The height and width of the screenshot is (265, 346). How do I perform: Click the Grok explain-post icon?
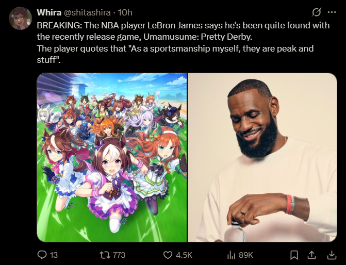tap(316, 12)
